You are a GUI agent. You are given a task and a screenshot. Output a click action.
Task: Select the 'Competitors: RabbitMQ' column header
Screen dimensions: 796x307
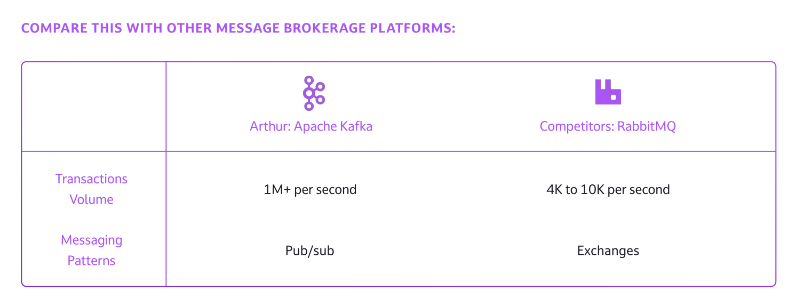point(608,127)
